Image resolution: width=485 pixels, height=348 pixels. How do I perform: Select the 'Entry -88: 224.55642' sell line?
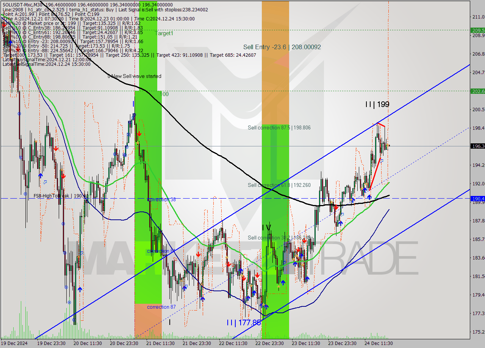point(72,50)
